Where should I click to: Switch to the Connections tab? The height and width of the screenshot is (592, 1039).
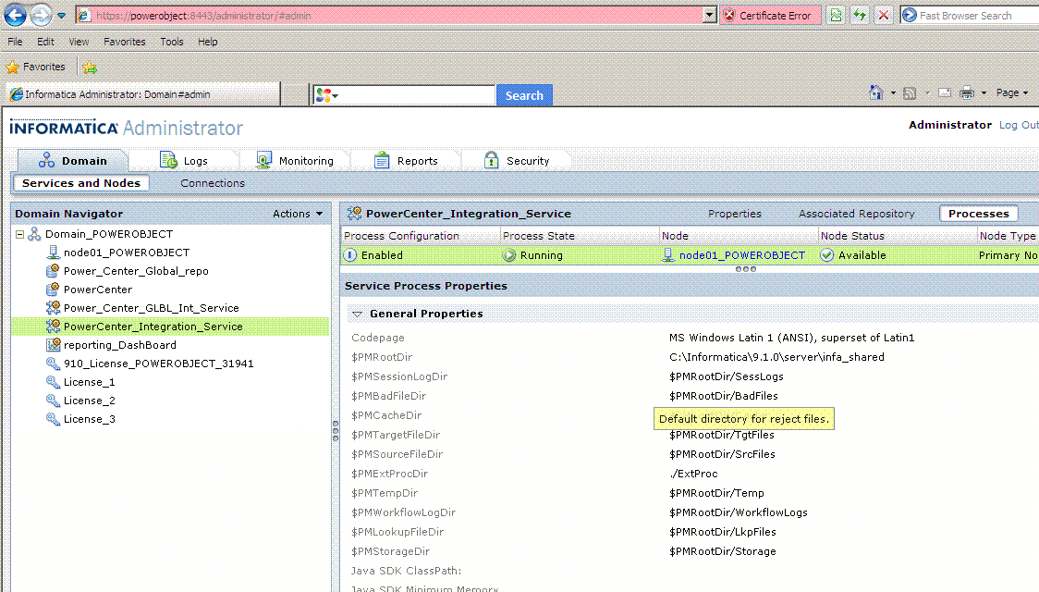(212, 182)
